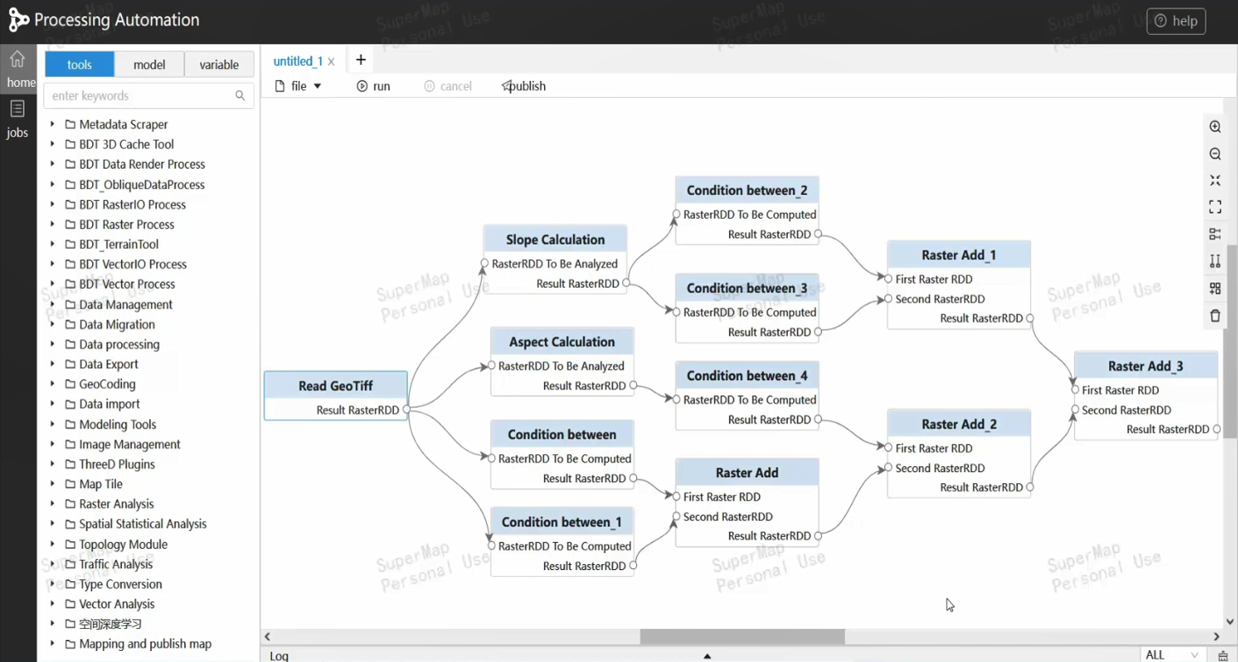1238x662 pixels.
Task: Select the Aspect Calculation node header
Action: coord(562,342)
